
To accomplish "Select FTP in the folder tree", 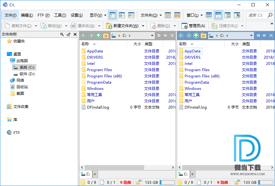I will (13, 133).
